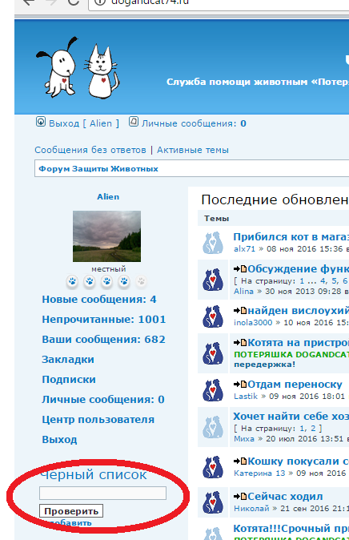Go to page 4 of Обсуждение функций
Viewport: 349px width, 540px height.
click(323, 281)
